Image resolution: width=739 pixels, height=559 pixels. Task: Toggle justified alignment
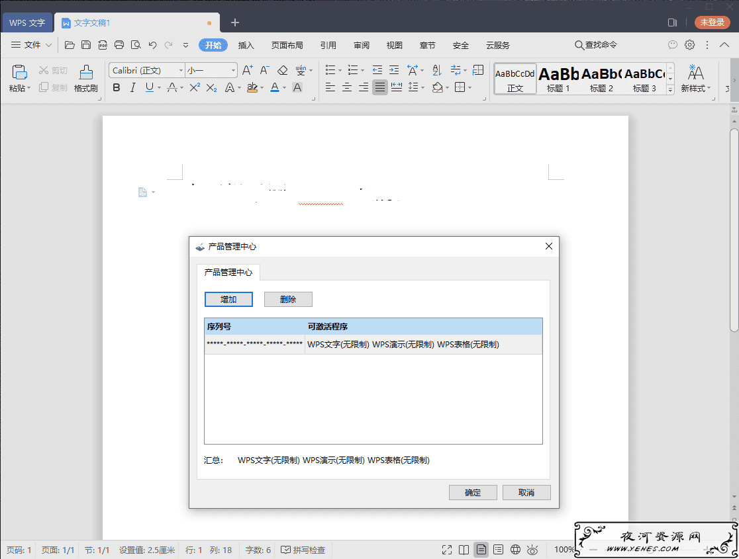(380, 87)
